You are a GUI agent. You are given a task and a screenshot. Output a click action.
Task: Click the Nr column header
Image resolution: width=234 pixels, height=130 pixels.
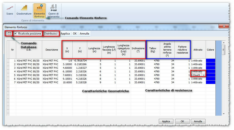click(x=13, y=50)
